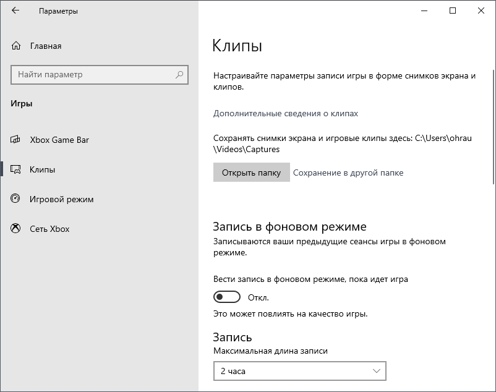
Task: Select the Клипы menu item label
Action: (x=43, y=169)
